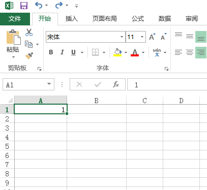
Task: Redo the last undone action
Action: tap(59, 6)
